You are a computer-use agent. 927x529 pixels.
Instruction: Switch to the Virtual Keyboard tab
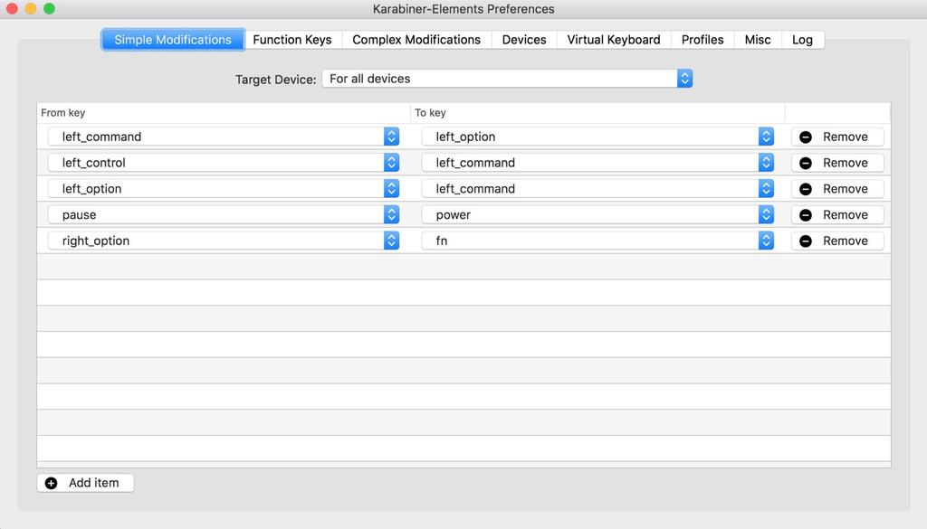613,40
